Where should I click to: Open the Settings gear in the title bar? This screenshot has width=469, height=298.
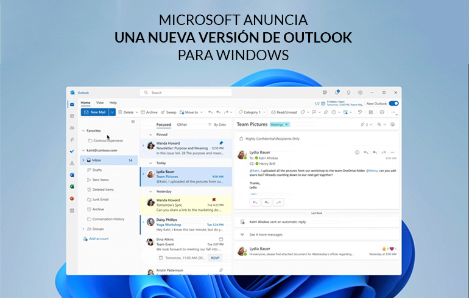click(361, 92)
